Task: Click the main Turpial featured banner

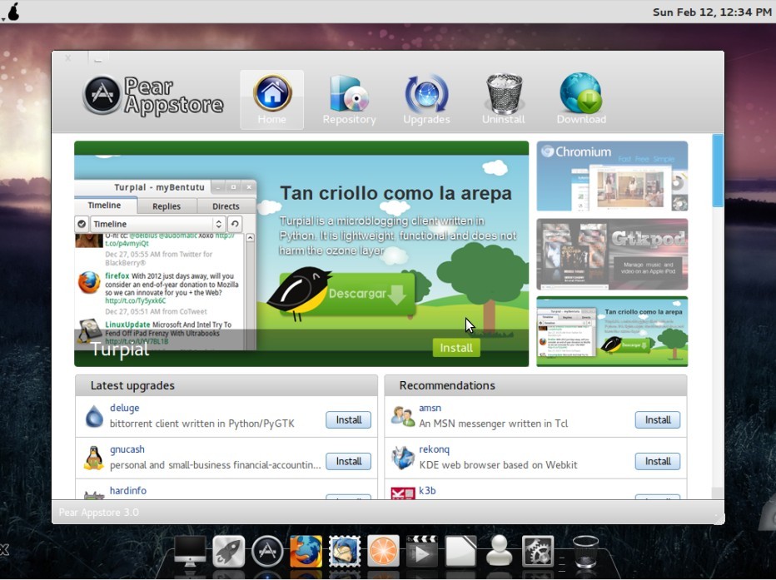Action: click(x=301, y=254)
